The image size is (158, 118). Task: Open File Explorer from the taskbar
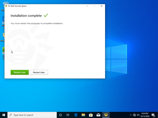point(83,115)
